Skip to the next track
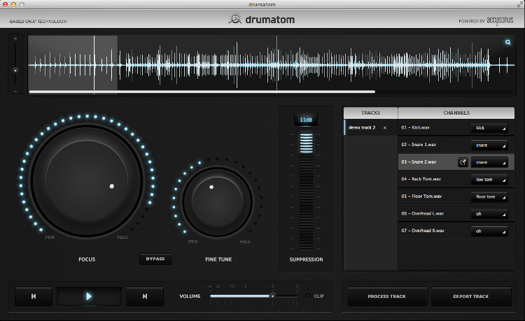This screenshot has height=321, width=525. (145, 297)
